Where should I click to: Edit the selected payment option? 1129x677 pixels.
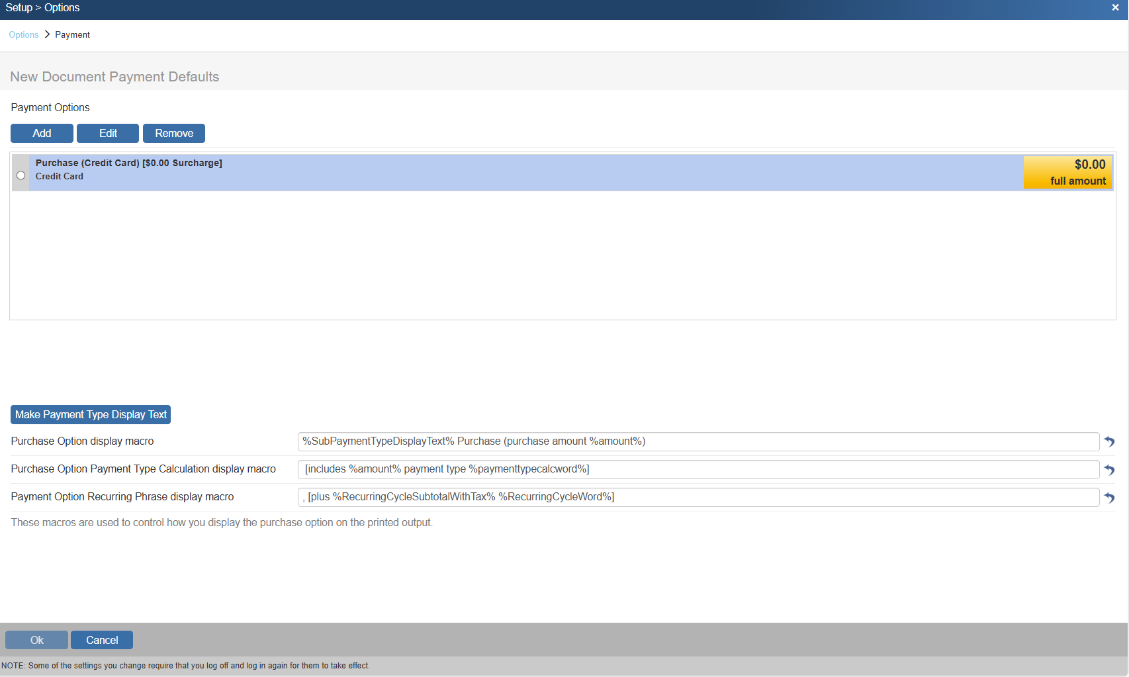(108, 133)
